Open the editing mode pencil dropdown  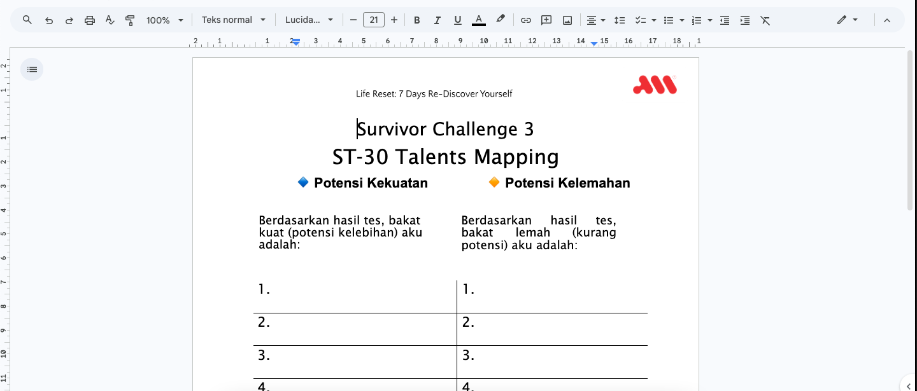tap(848, 20)
